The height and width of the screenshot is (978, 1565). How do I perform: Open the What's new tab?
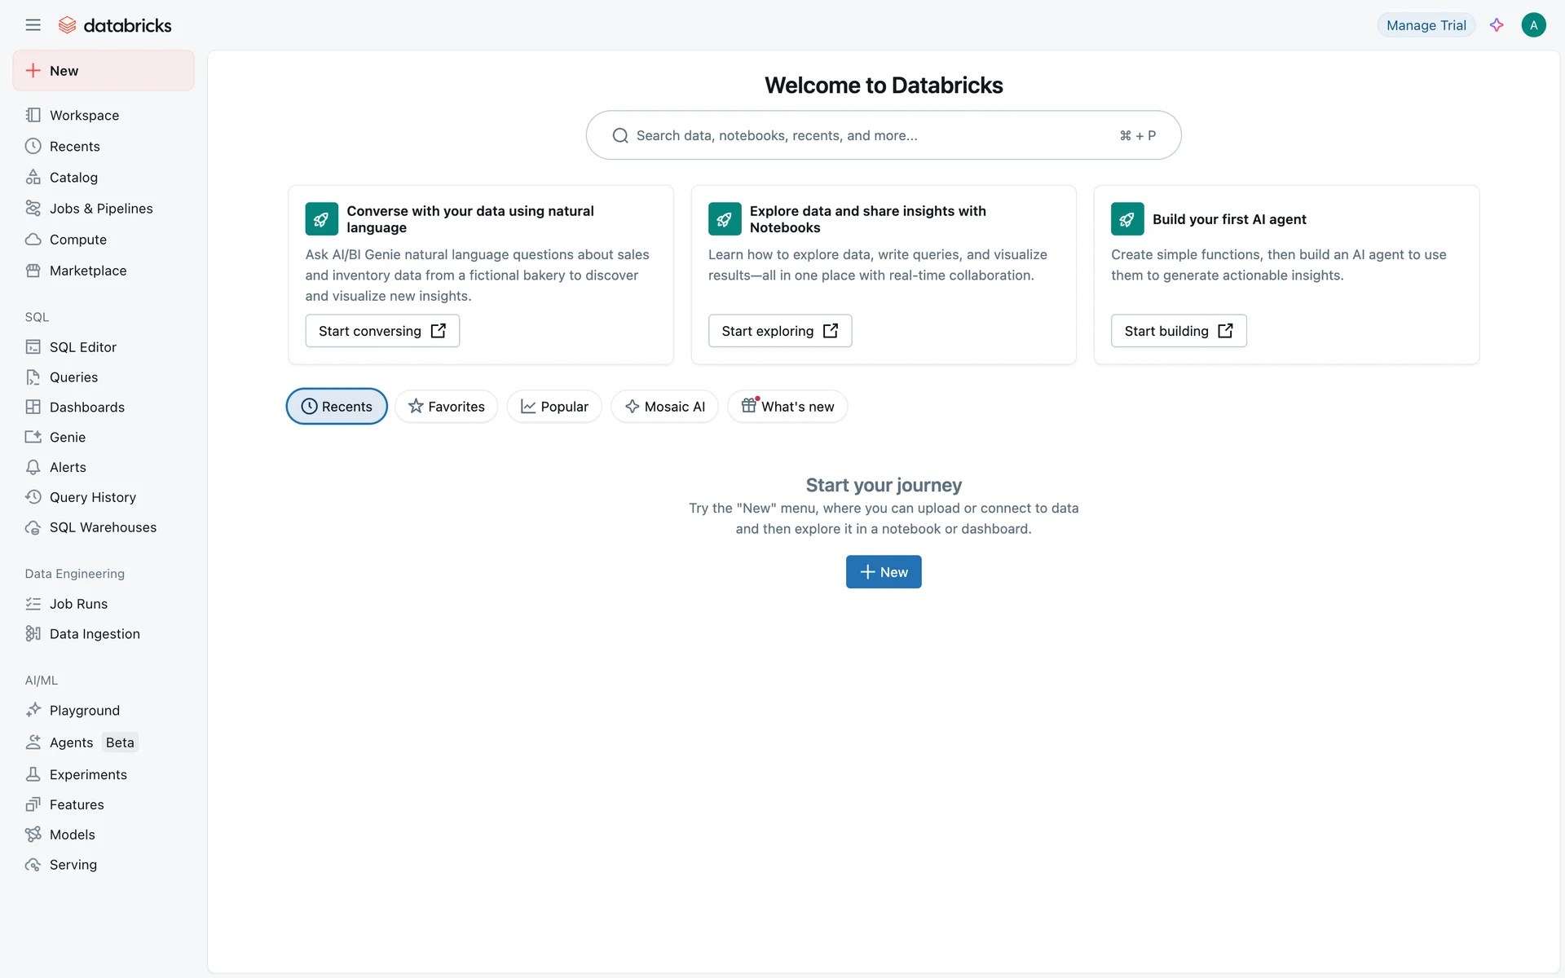787,407
